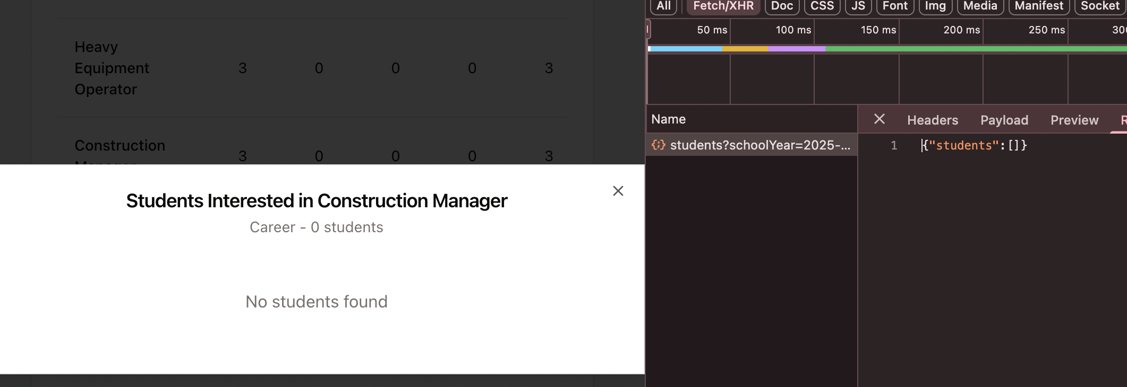Viewport: 1127px width, 387px height.
Task: Filter network requests by Doc
Action: (782, 6)
